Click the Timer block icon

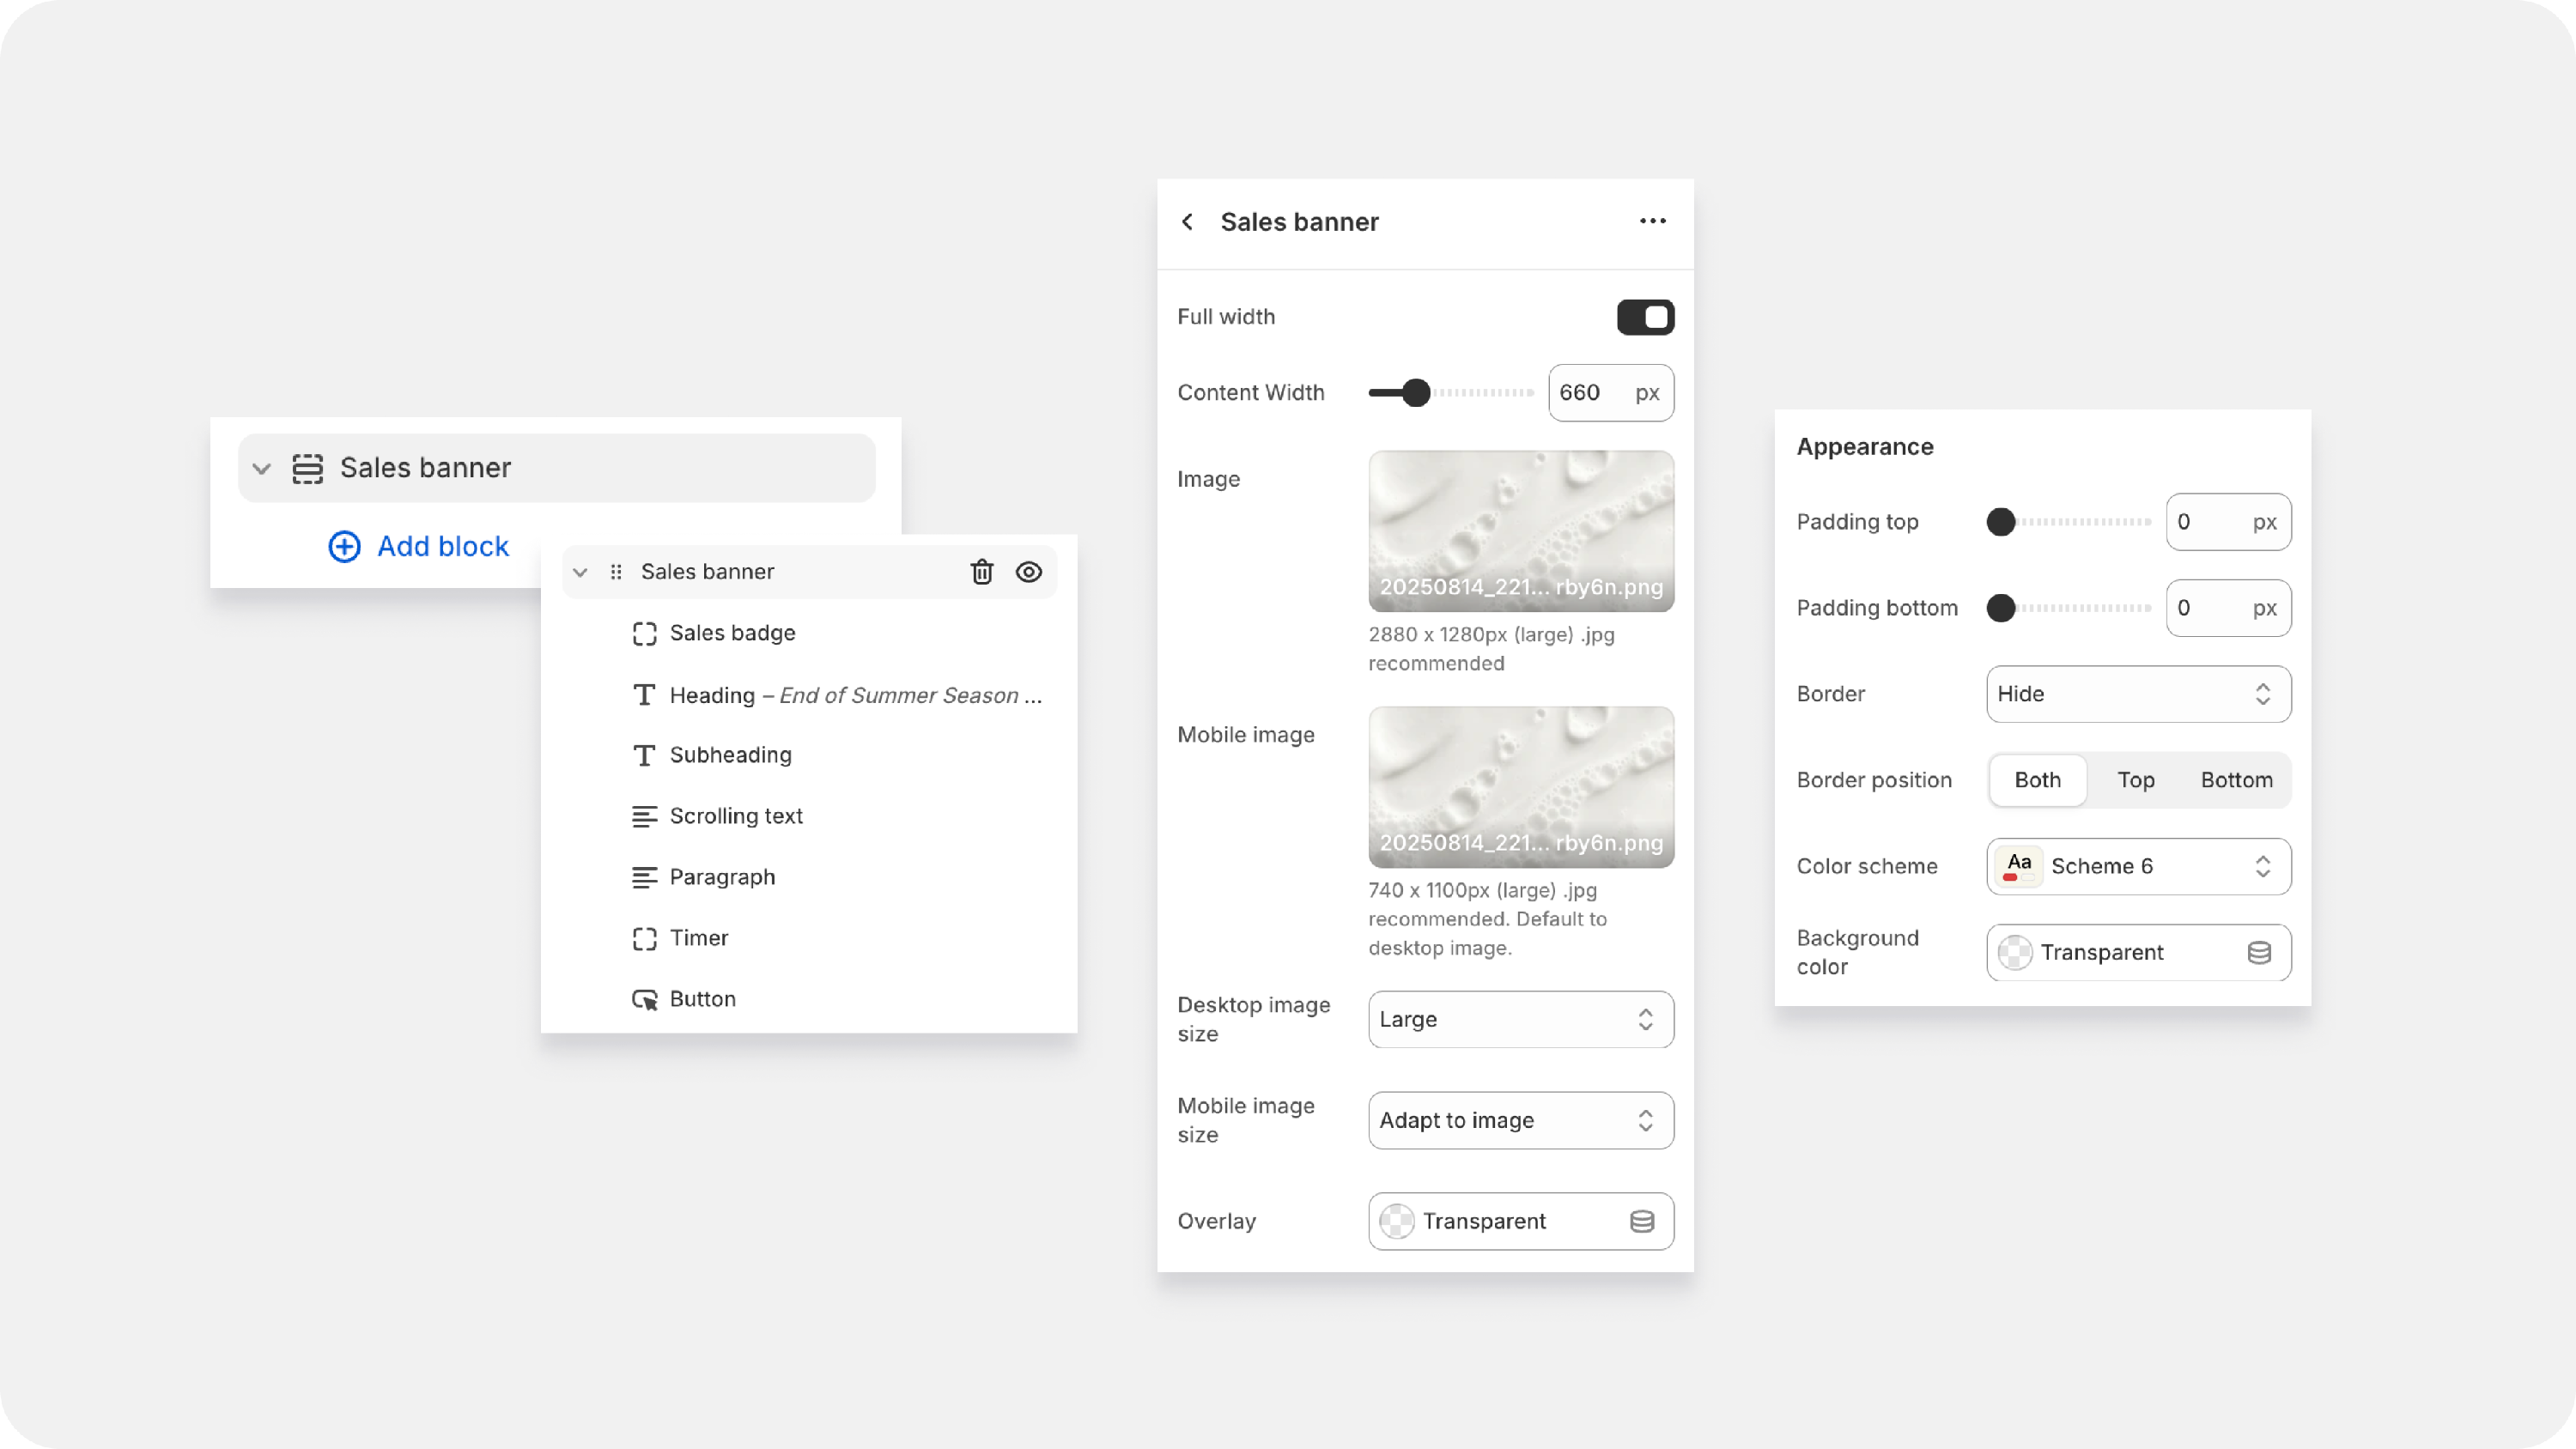click(644, 938)
